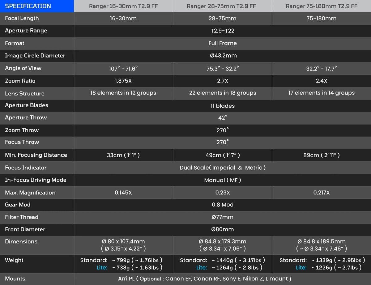
Task: Click the blue Lite label under 16-30mm weight
Action: coord(102,268)
